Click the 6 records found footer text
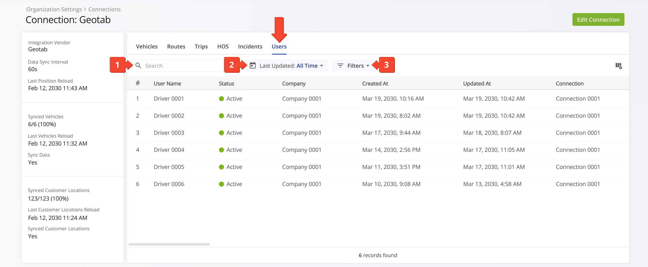Viewport: 648px width, 267px height. [378, 255]
